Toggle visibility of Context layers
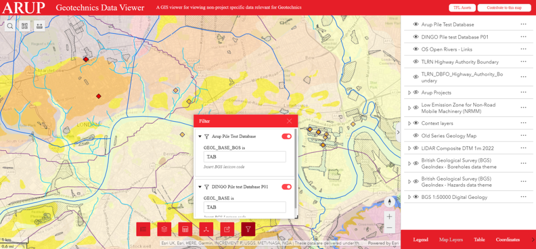The image size is (536, 249). point(416,123)
